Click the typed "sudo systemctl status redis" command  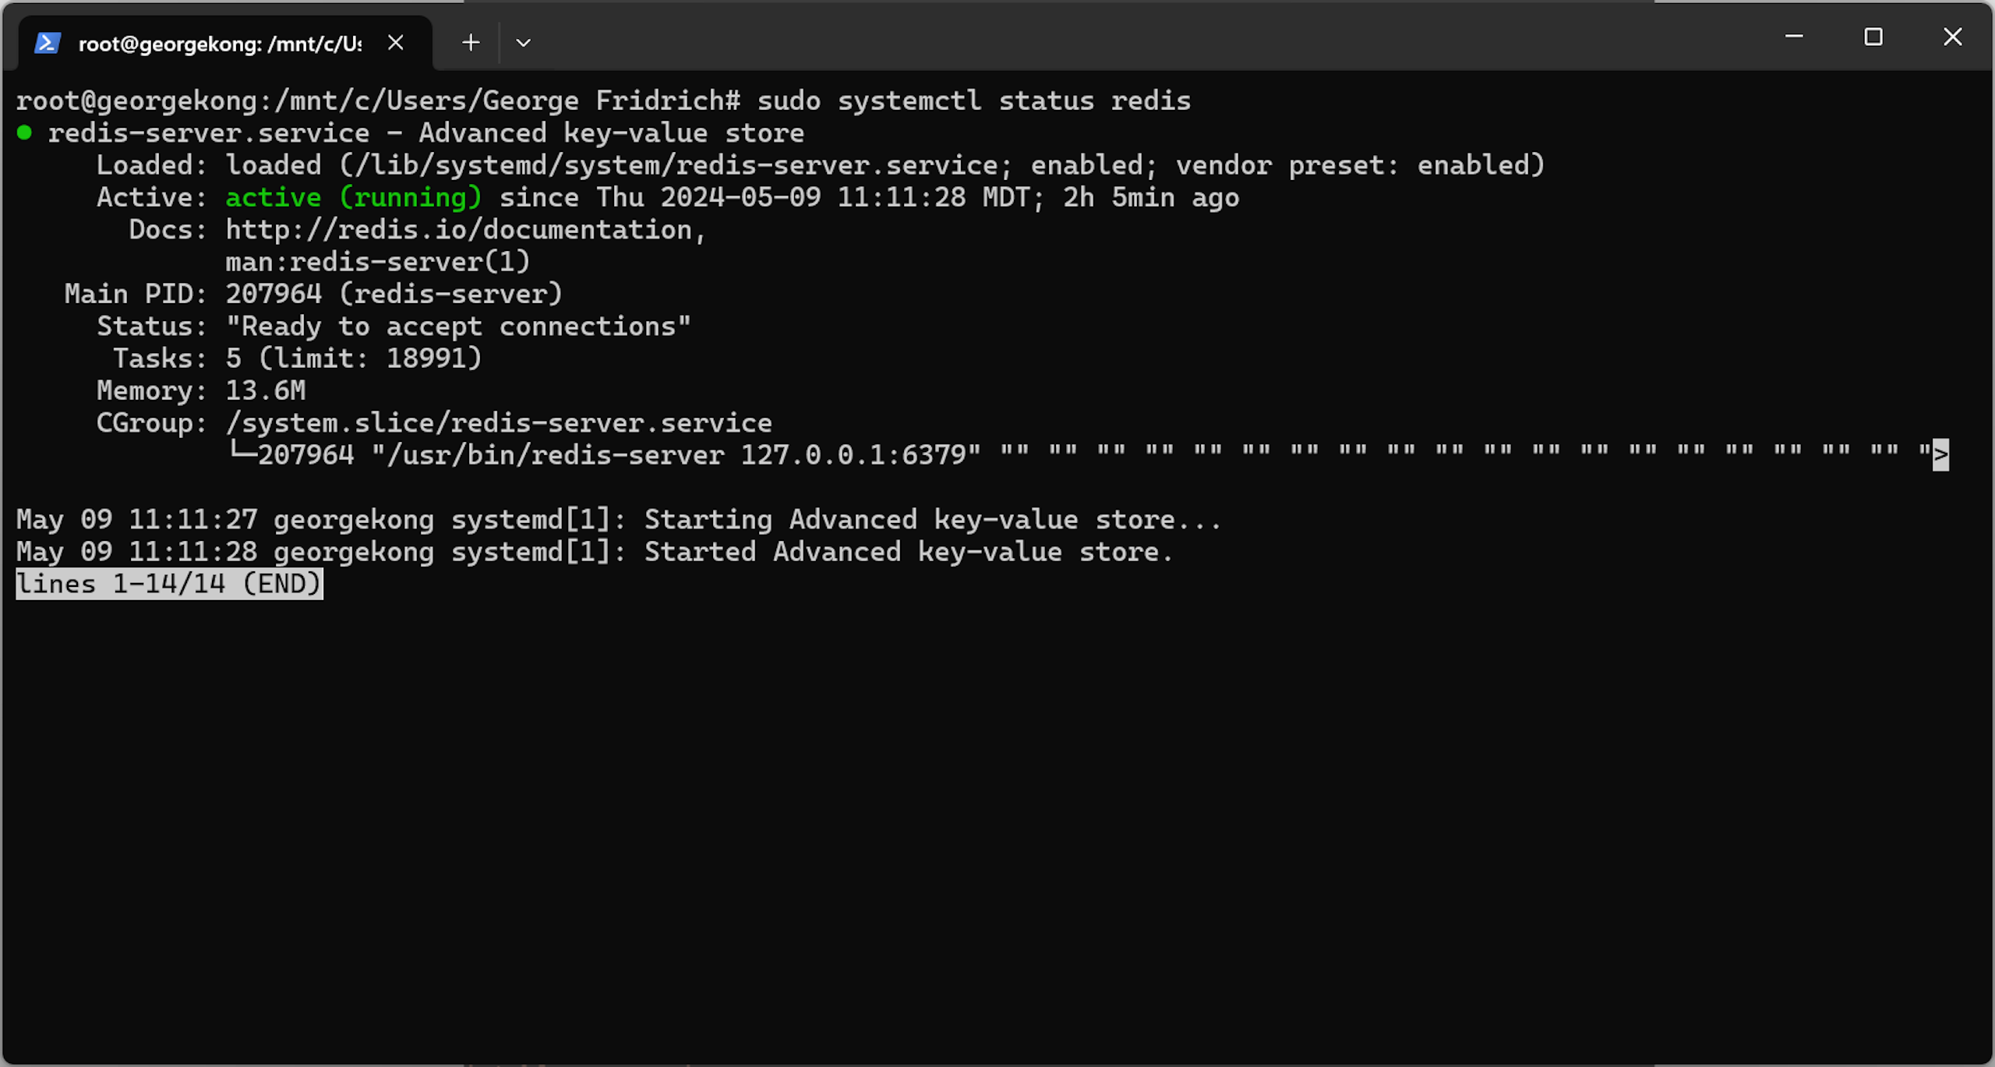[x=974, y=101]
